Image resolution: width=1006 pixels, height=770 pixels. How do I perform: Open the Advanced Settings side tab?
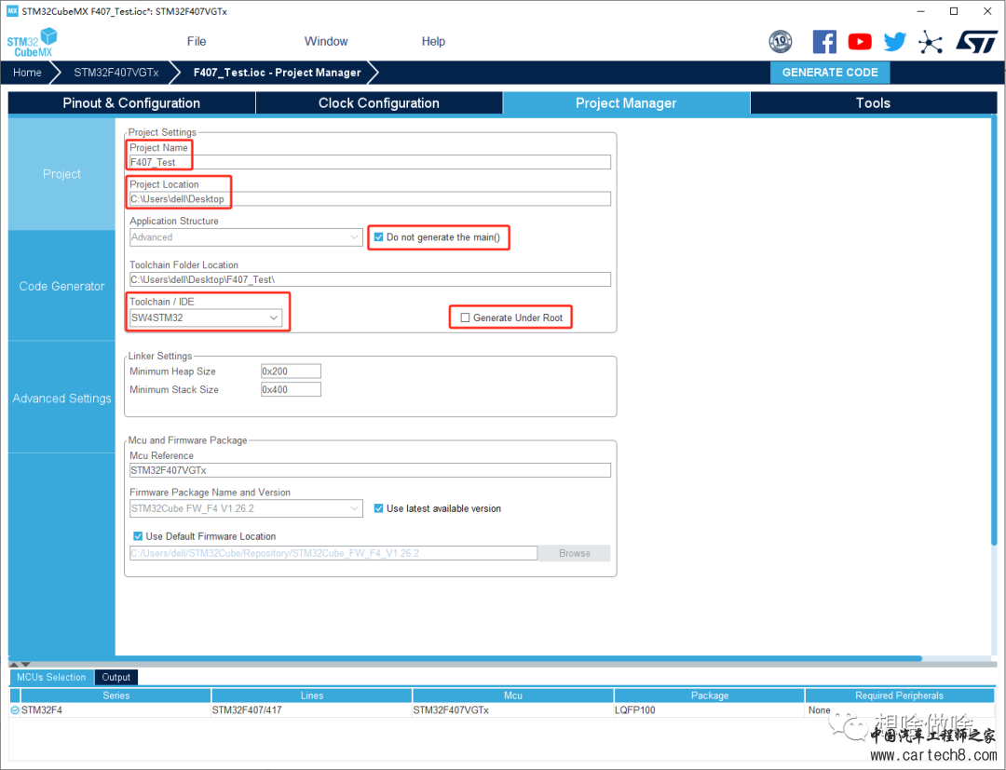point(61,399)
